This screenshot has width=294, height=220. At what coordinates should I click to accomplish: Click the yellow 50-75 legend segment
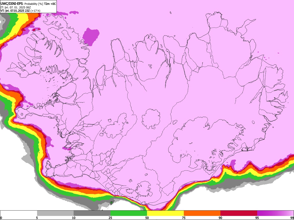[165, 213]
